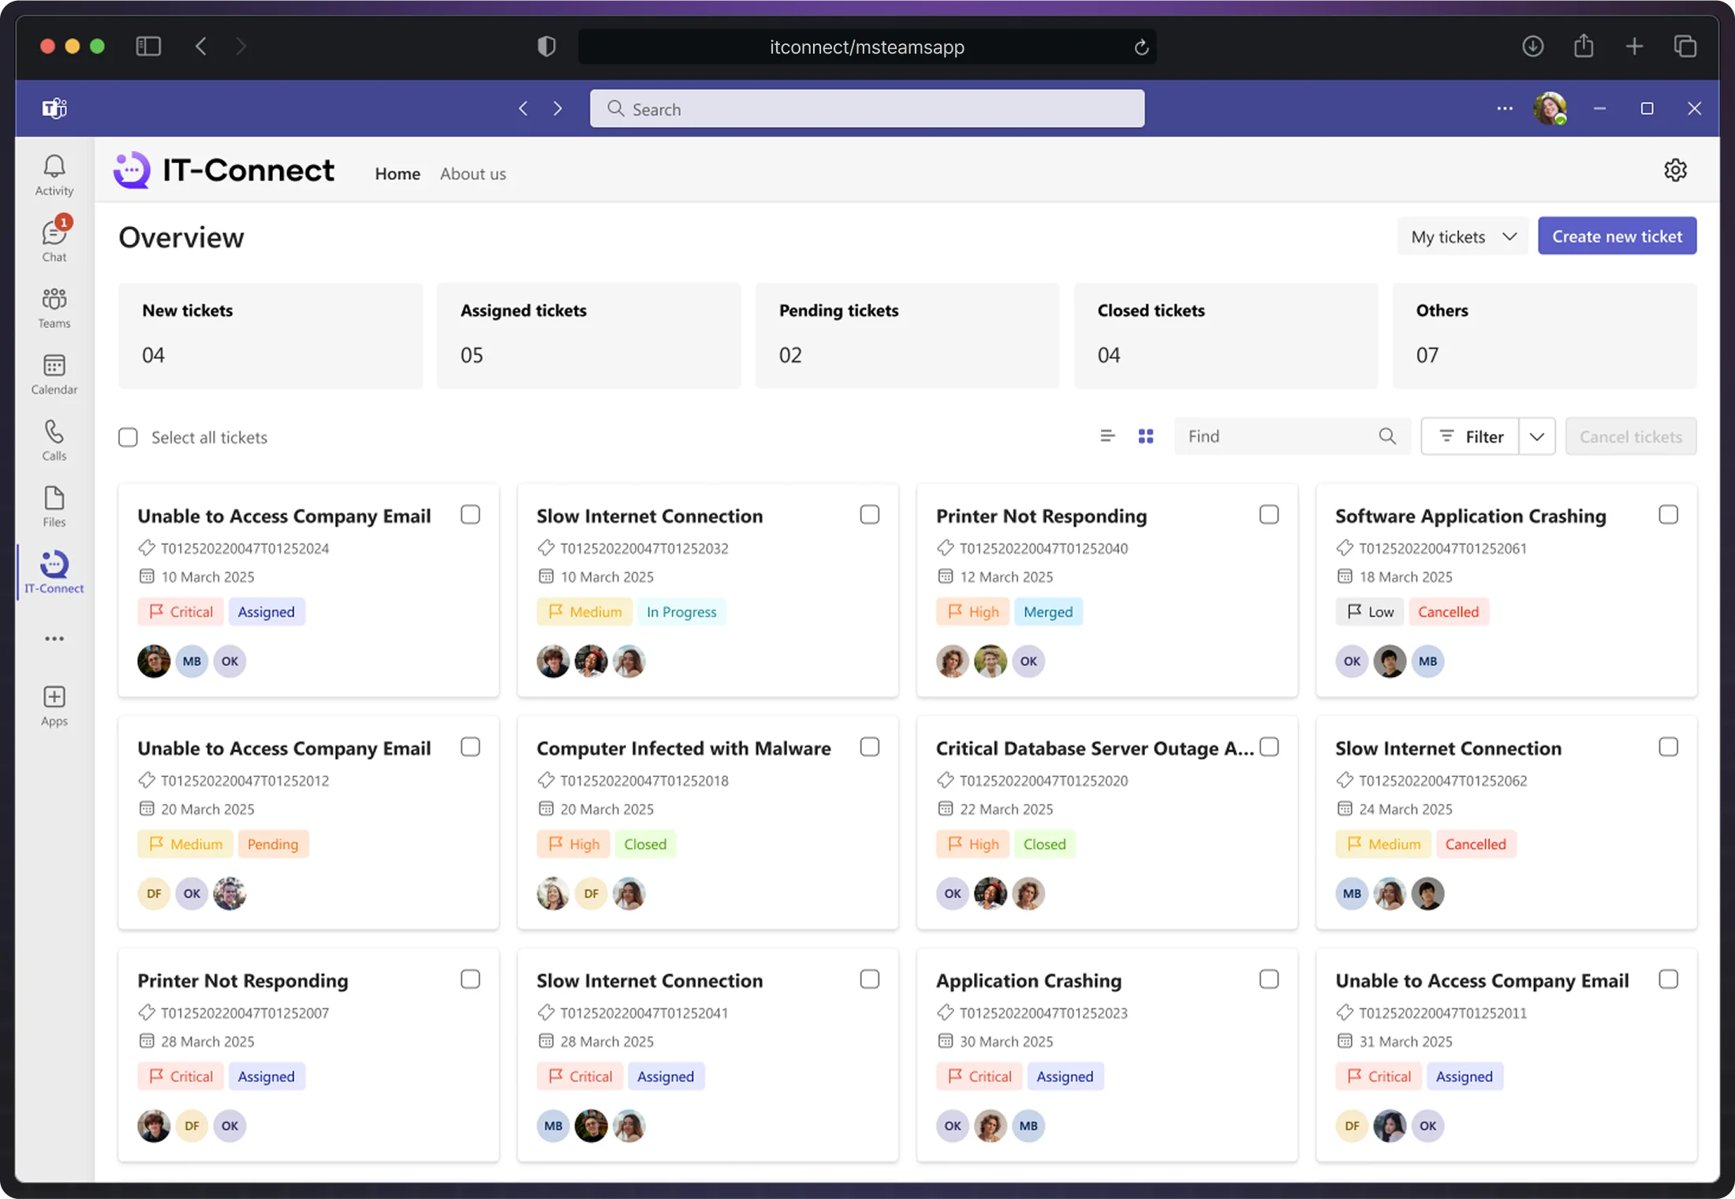Switch to grid view layout icon

tap(1146, 436)
